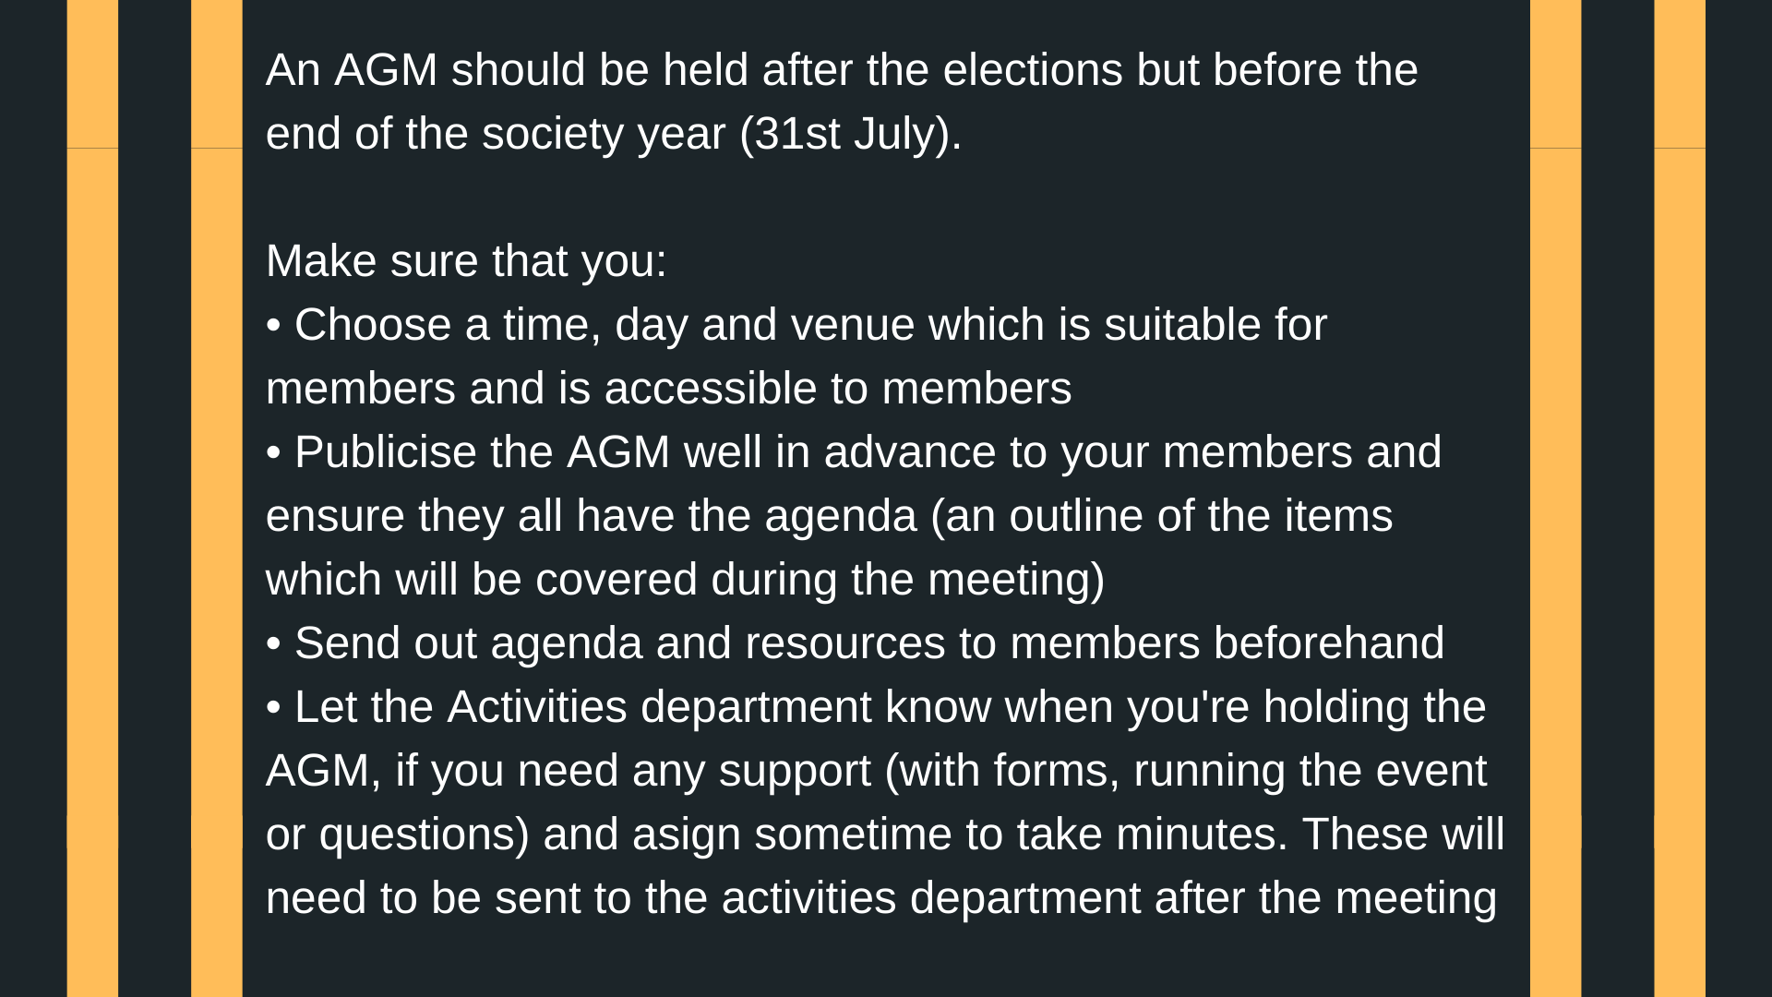
Task: Select the bullet 'Choose a time, day and venue'
Action: click(x=796, y=325)
